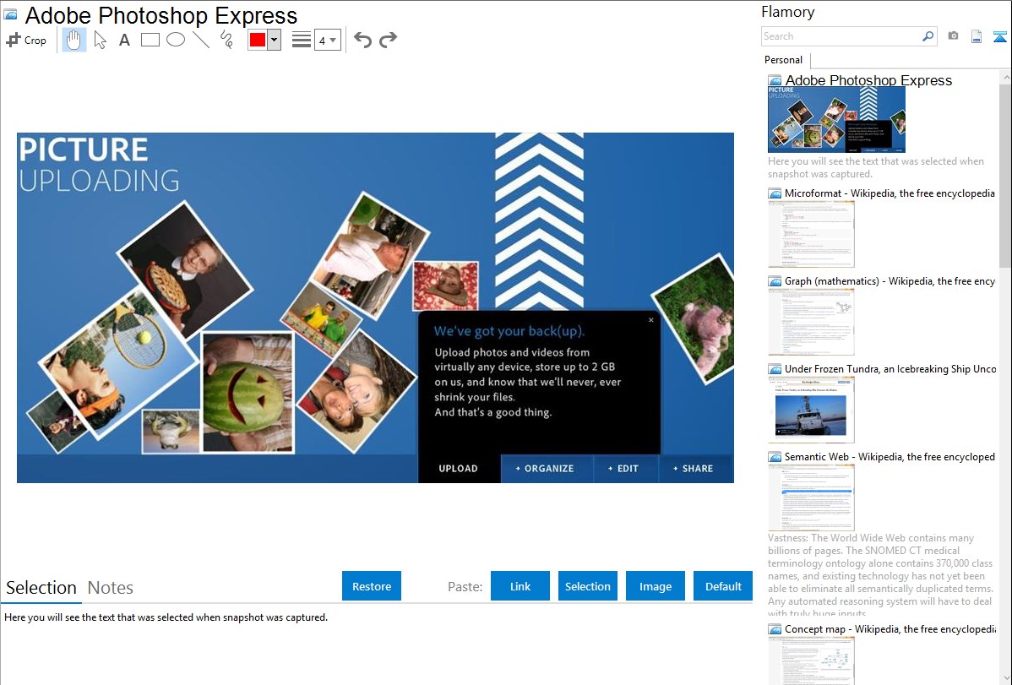
Task: Switch to the Selection tab
Action: (x=41, y=588)
